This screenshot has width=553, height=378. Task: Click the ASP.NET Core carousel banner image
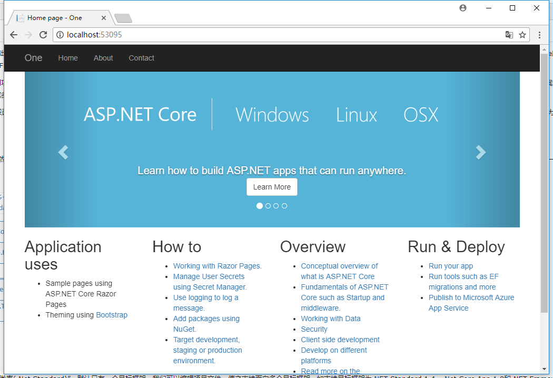click(x=272, y=150)
